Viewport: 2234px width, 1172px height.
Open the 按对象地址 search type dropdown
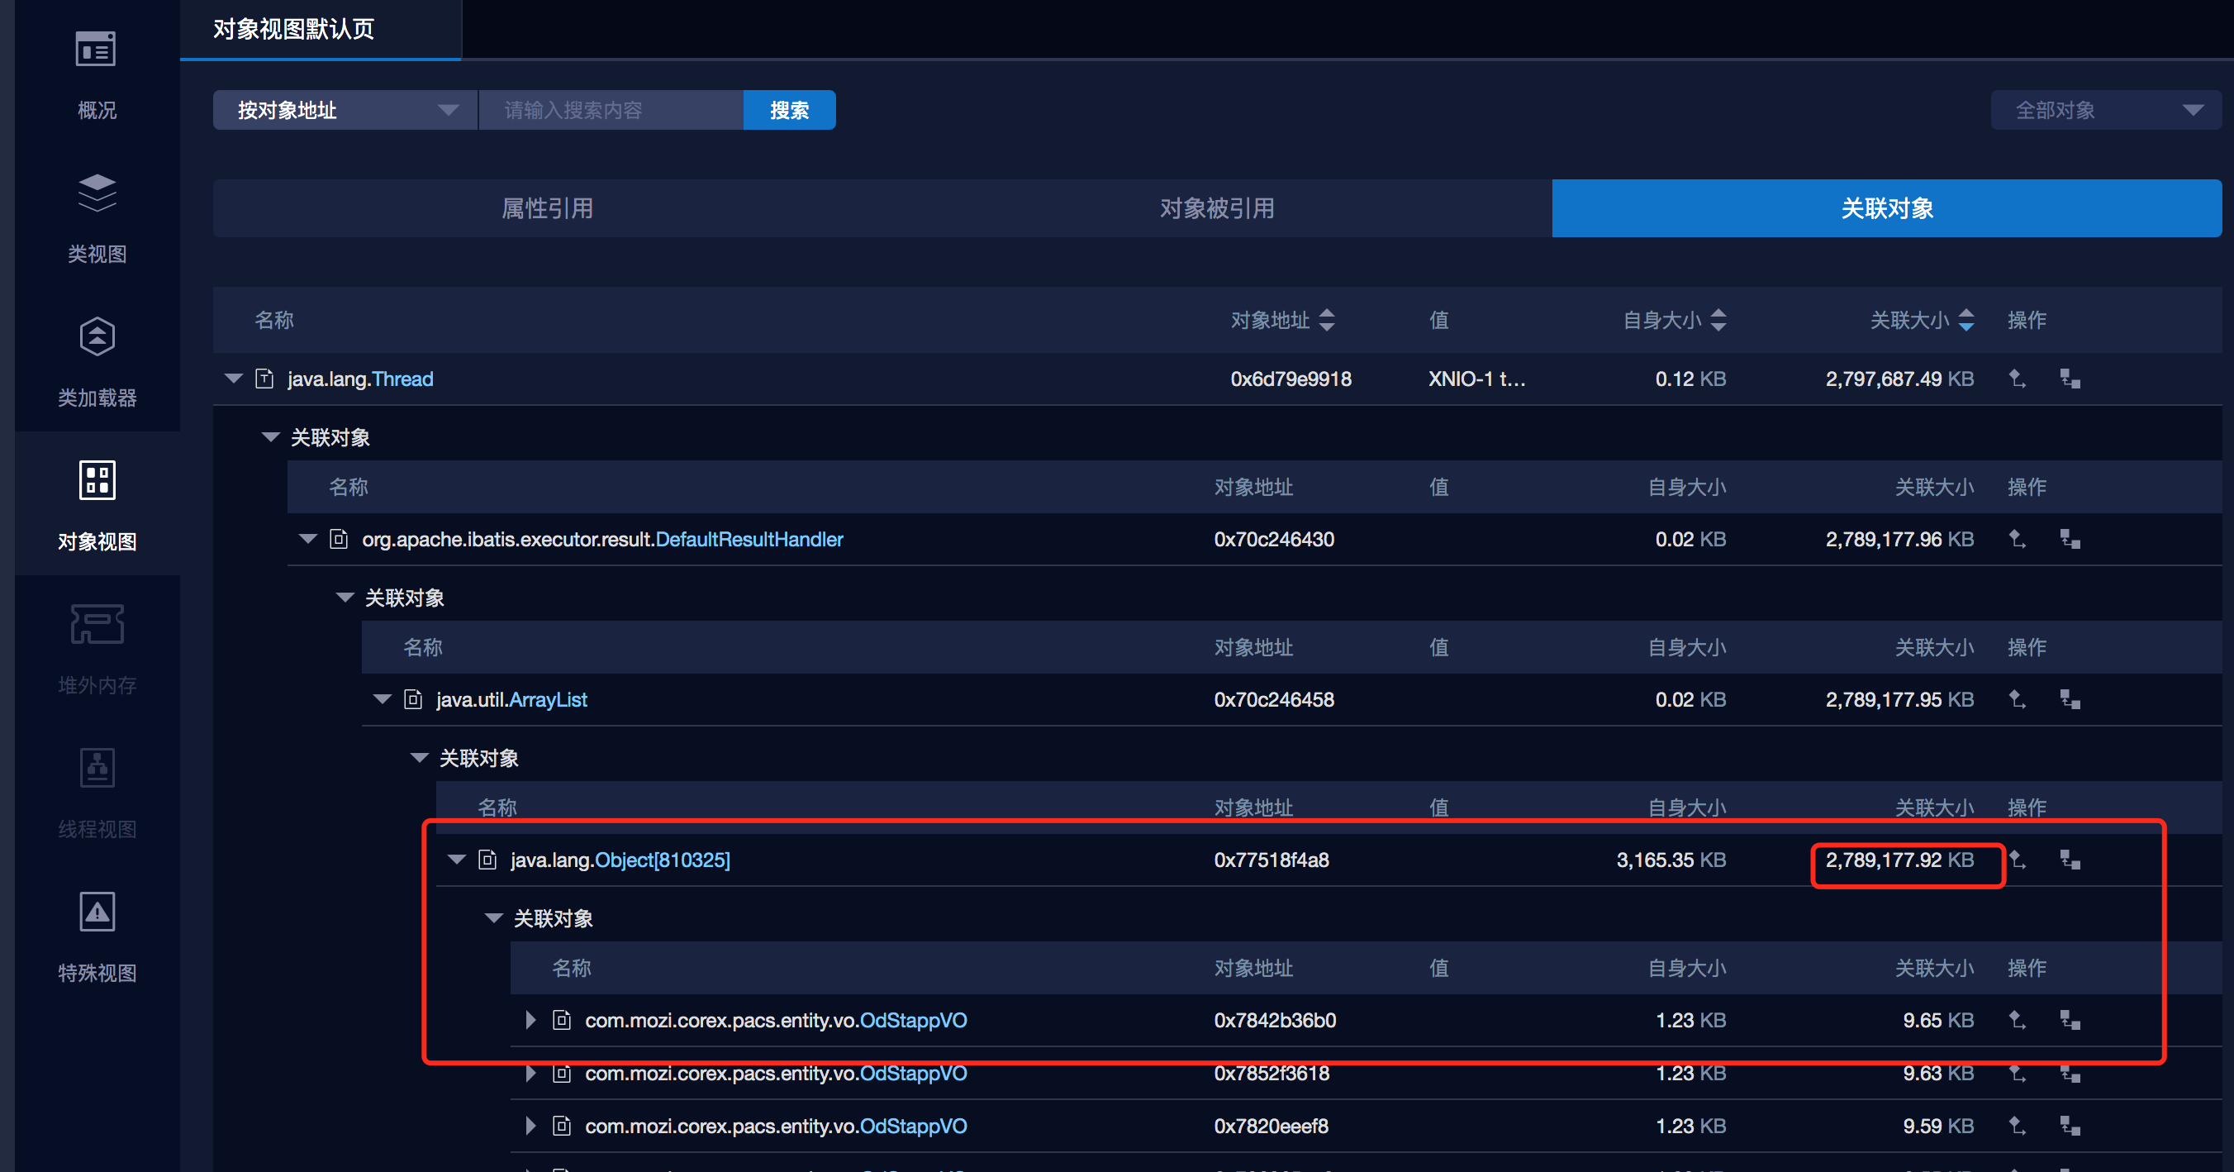pos(345,110)
